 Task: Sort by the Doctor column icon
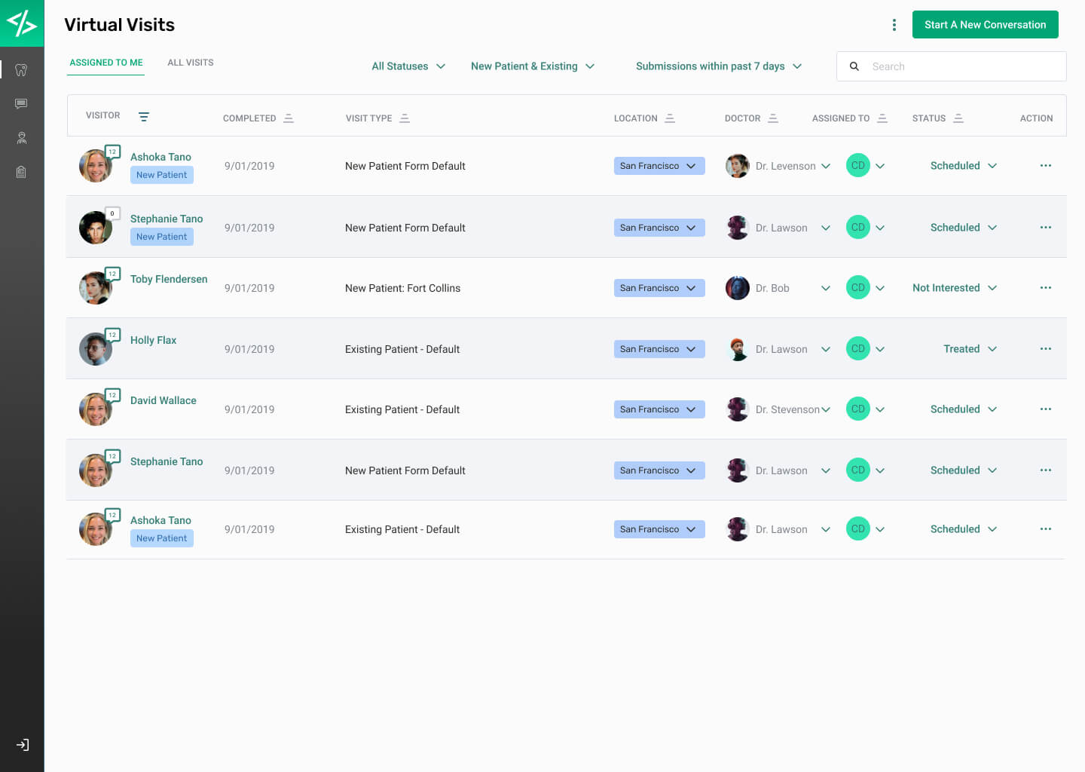tap(773, 118)
